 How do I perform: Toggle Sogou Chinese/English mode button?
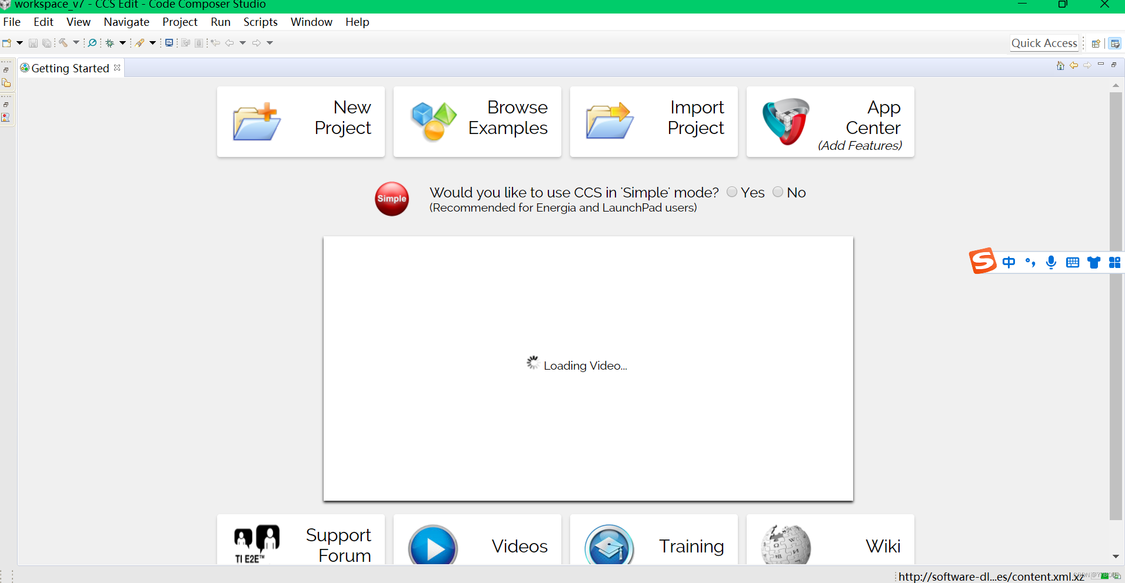[x=1008, y=262]
